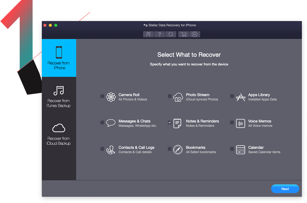
Task: Open the registration dropdown in the toolbar
Action: coord(149,34)
